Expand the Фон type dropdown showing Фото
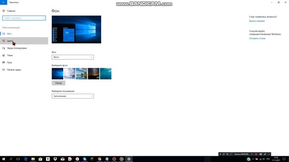 tap(73, 57)
